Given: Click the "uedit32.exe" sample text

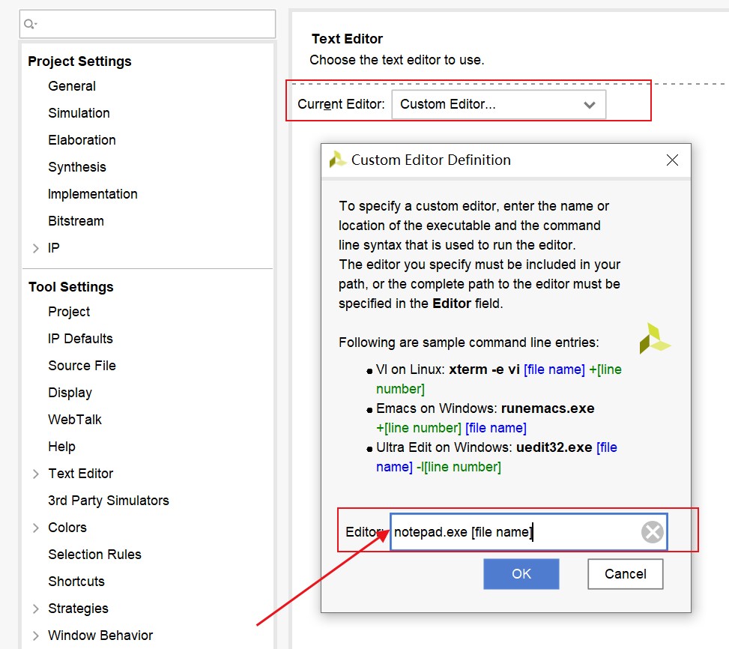Looking at the screenshot, I should pyautogui.click(x=554, y=447).
